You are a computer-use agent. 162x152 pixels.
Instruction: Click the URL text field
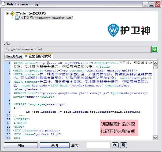(x=76, y=49)
